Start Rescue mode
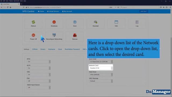Screen dimensions: 172x97 coord(75,37)
